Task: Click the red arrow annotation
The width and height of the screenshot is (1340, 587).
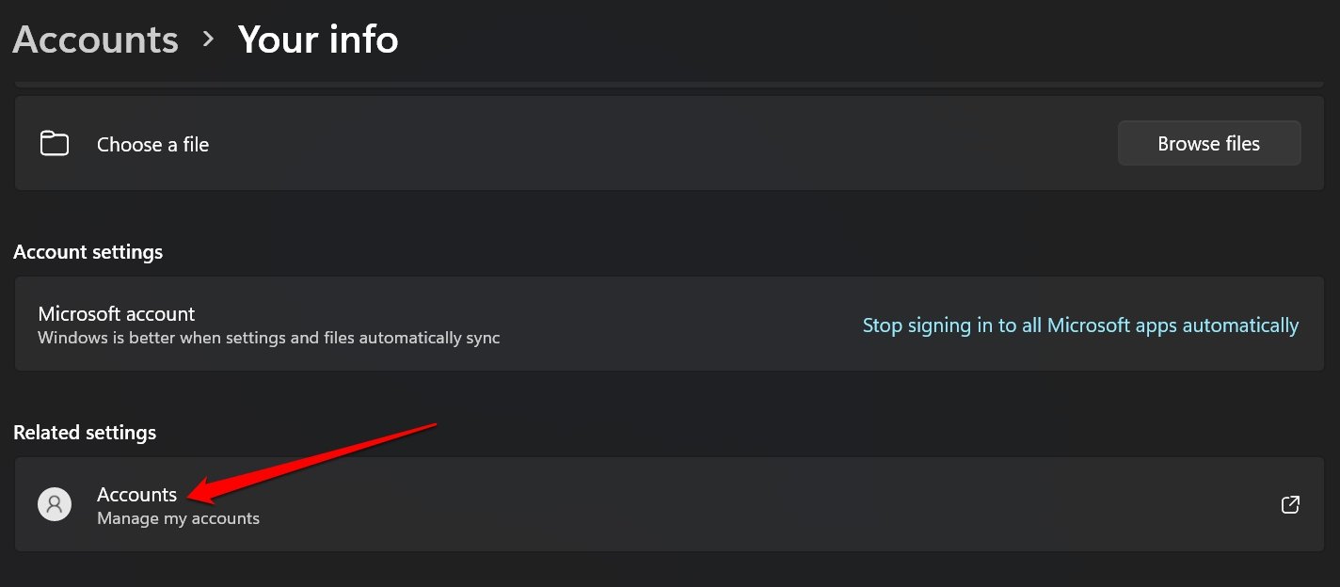Action: pyautogui.click(x=311, y=461)
